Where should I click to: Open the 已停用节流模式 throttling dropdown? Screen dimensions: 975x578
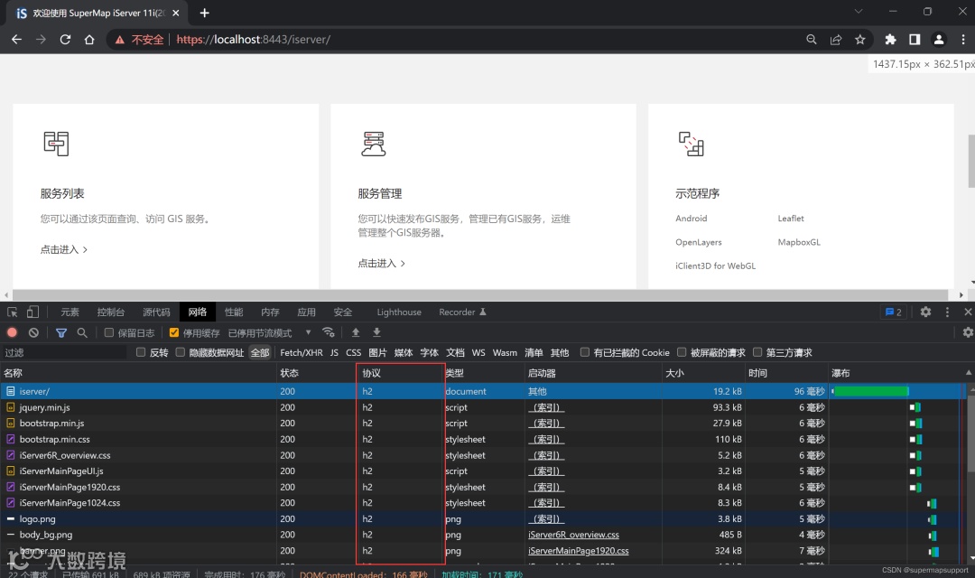[269, 333]
